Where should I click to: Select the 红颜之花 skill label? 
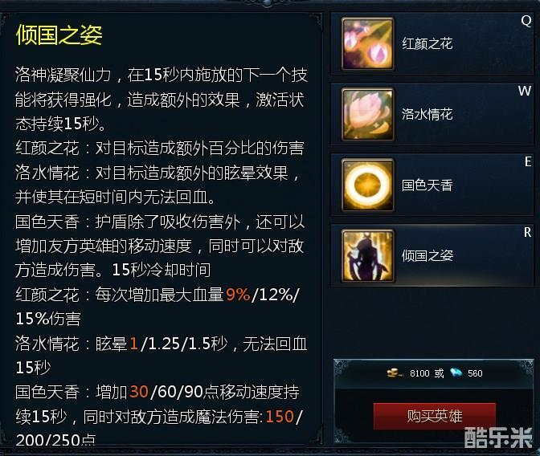pyautogui.click(x=427, y=43)
